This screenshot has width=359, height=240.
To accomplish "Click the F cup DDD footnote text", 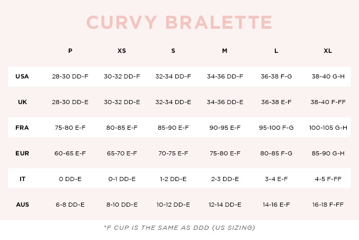I will 180,227.
